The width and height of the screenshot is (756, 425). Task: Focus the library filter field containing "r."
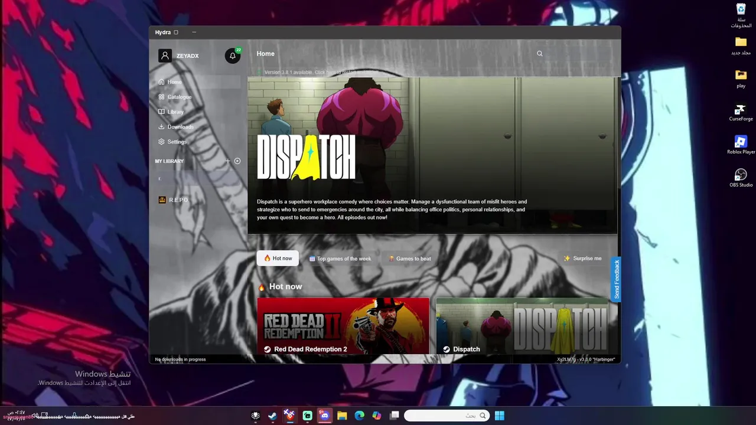click(197, 178)
